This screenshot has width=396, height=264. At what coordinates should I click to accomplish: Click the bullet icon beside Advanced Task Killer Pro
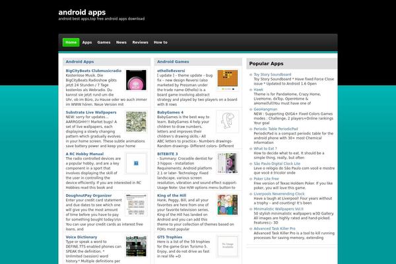251,228
